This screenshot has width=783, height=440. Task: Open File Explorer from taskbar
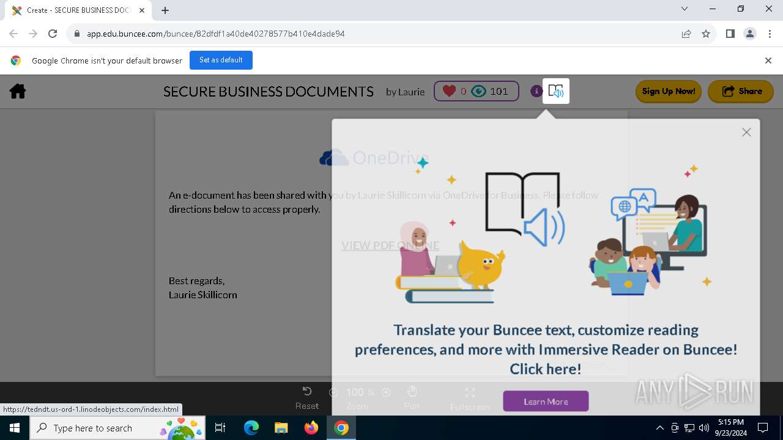click(281, 428)
